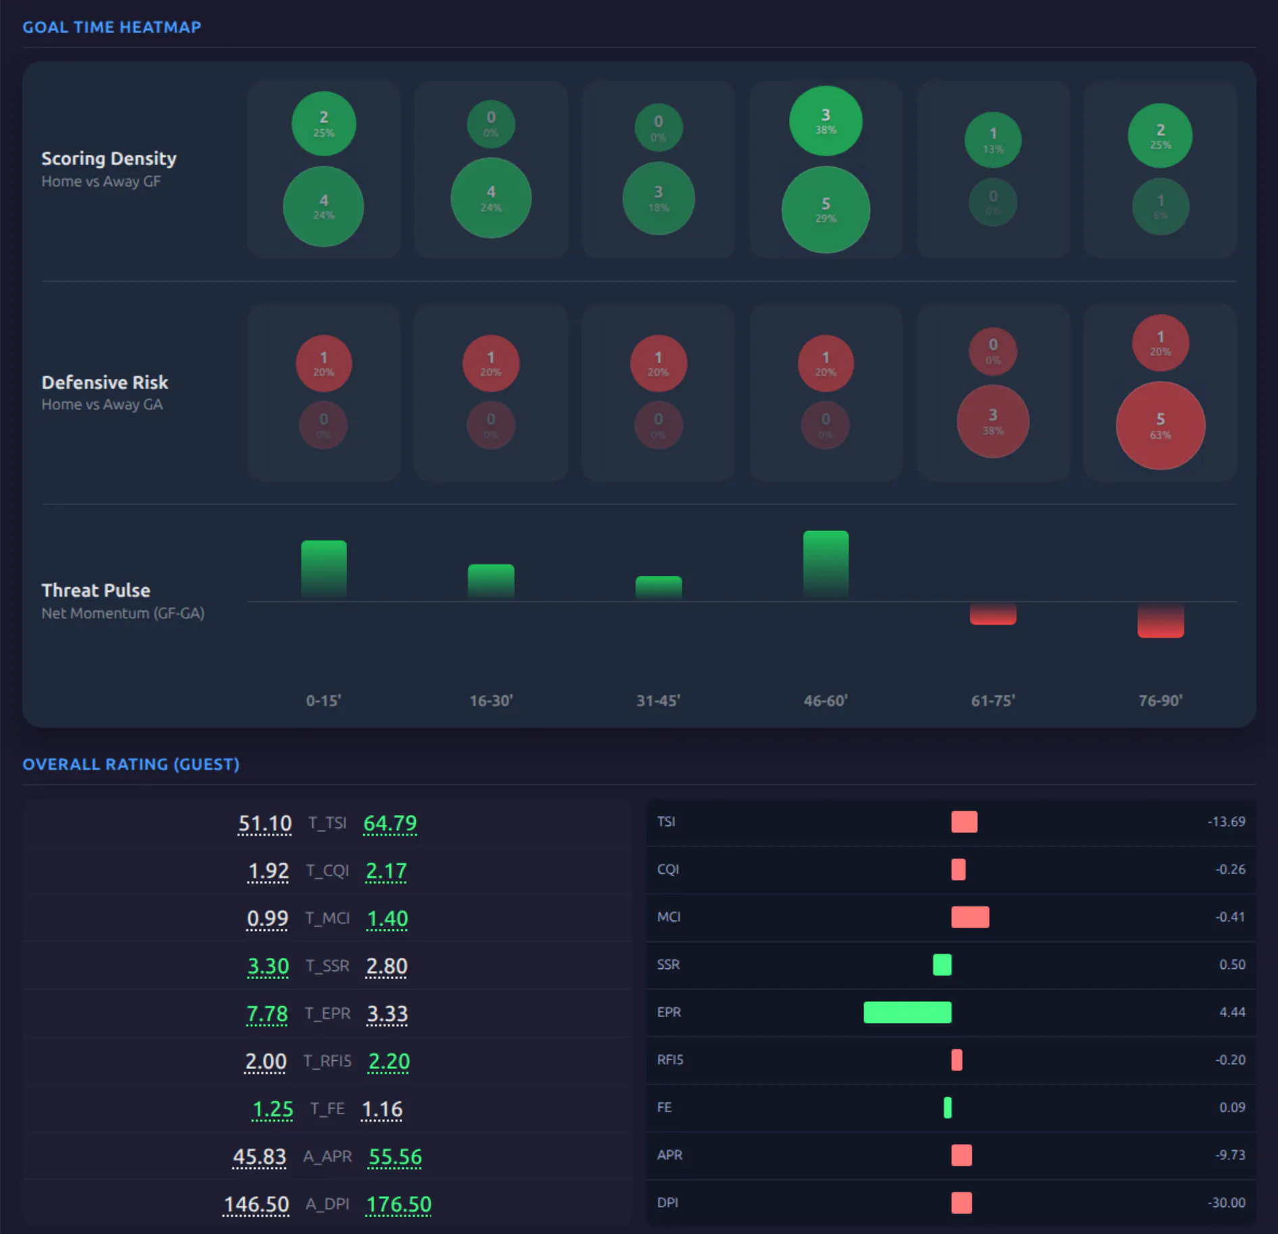Click the T_TSI value 51.10
This screenshot has height=1234, width=1278.
[x=264, y=823]
